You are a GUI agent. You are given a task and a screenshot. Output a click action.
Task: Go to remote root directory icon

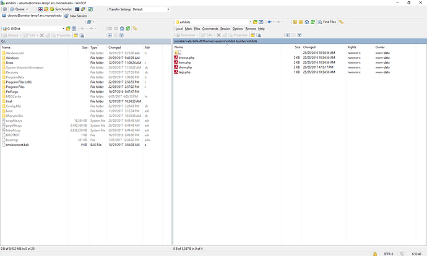pyautogui.click(x=301, y=22)
